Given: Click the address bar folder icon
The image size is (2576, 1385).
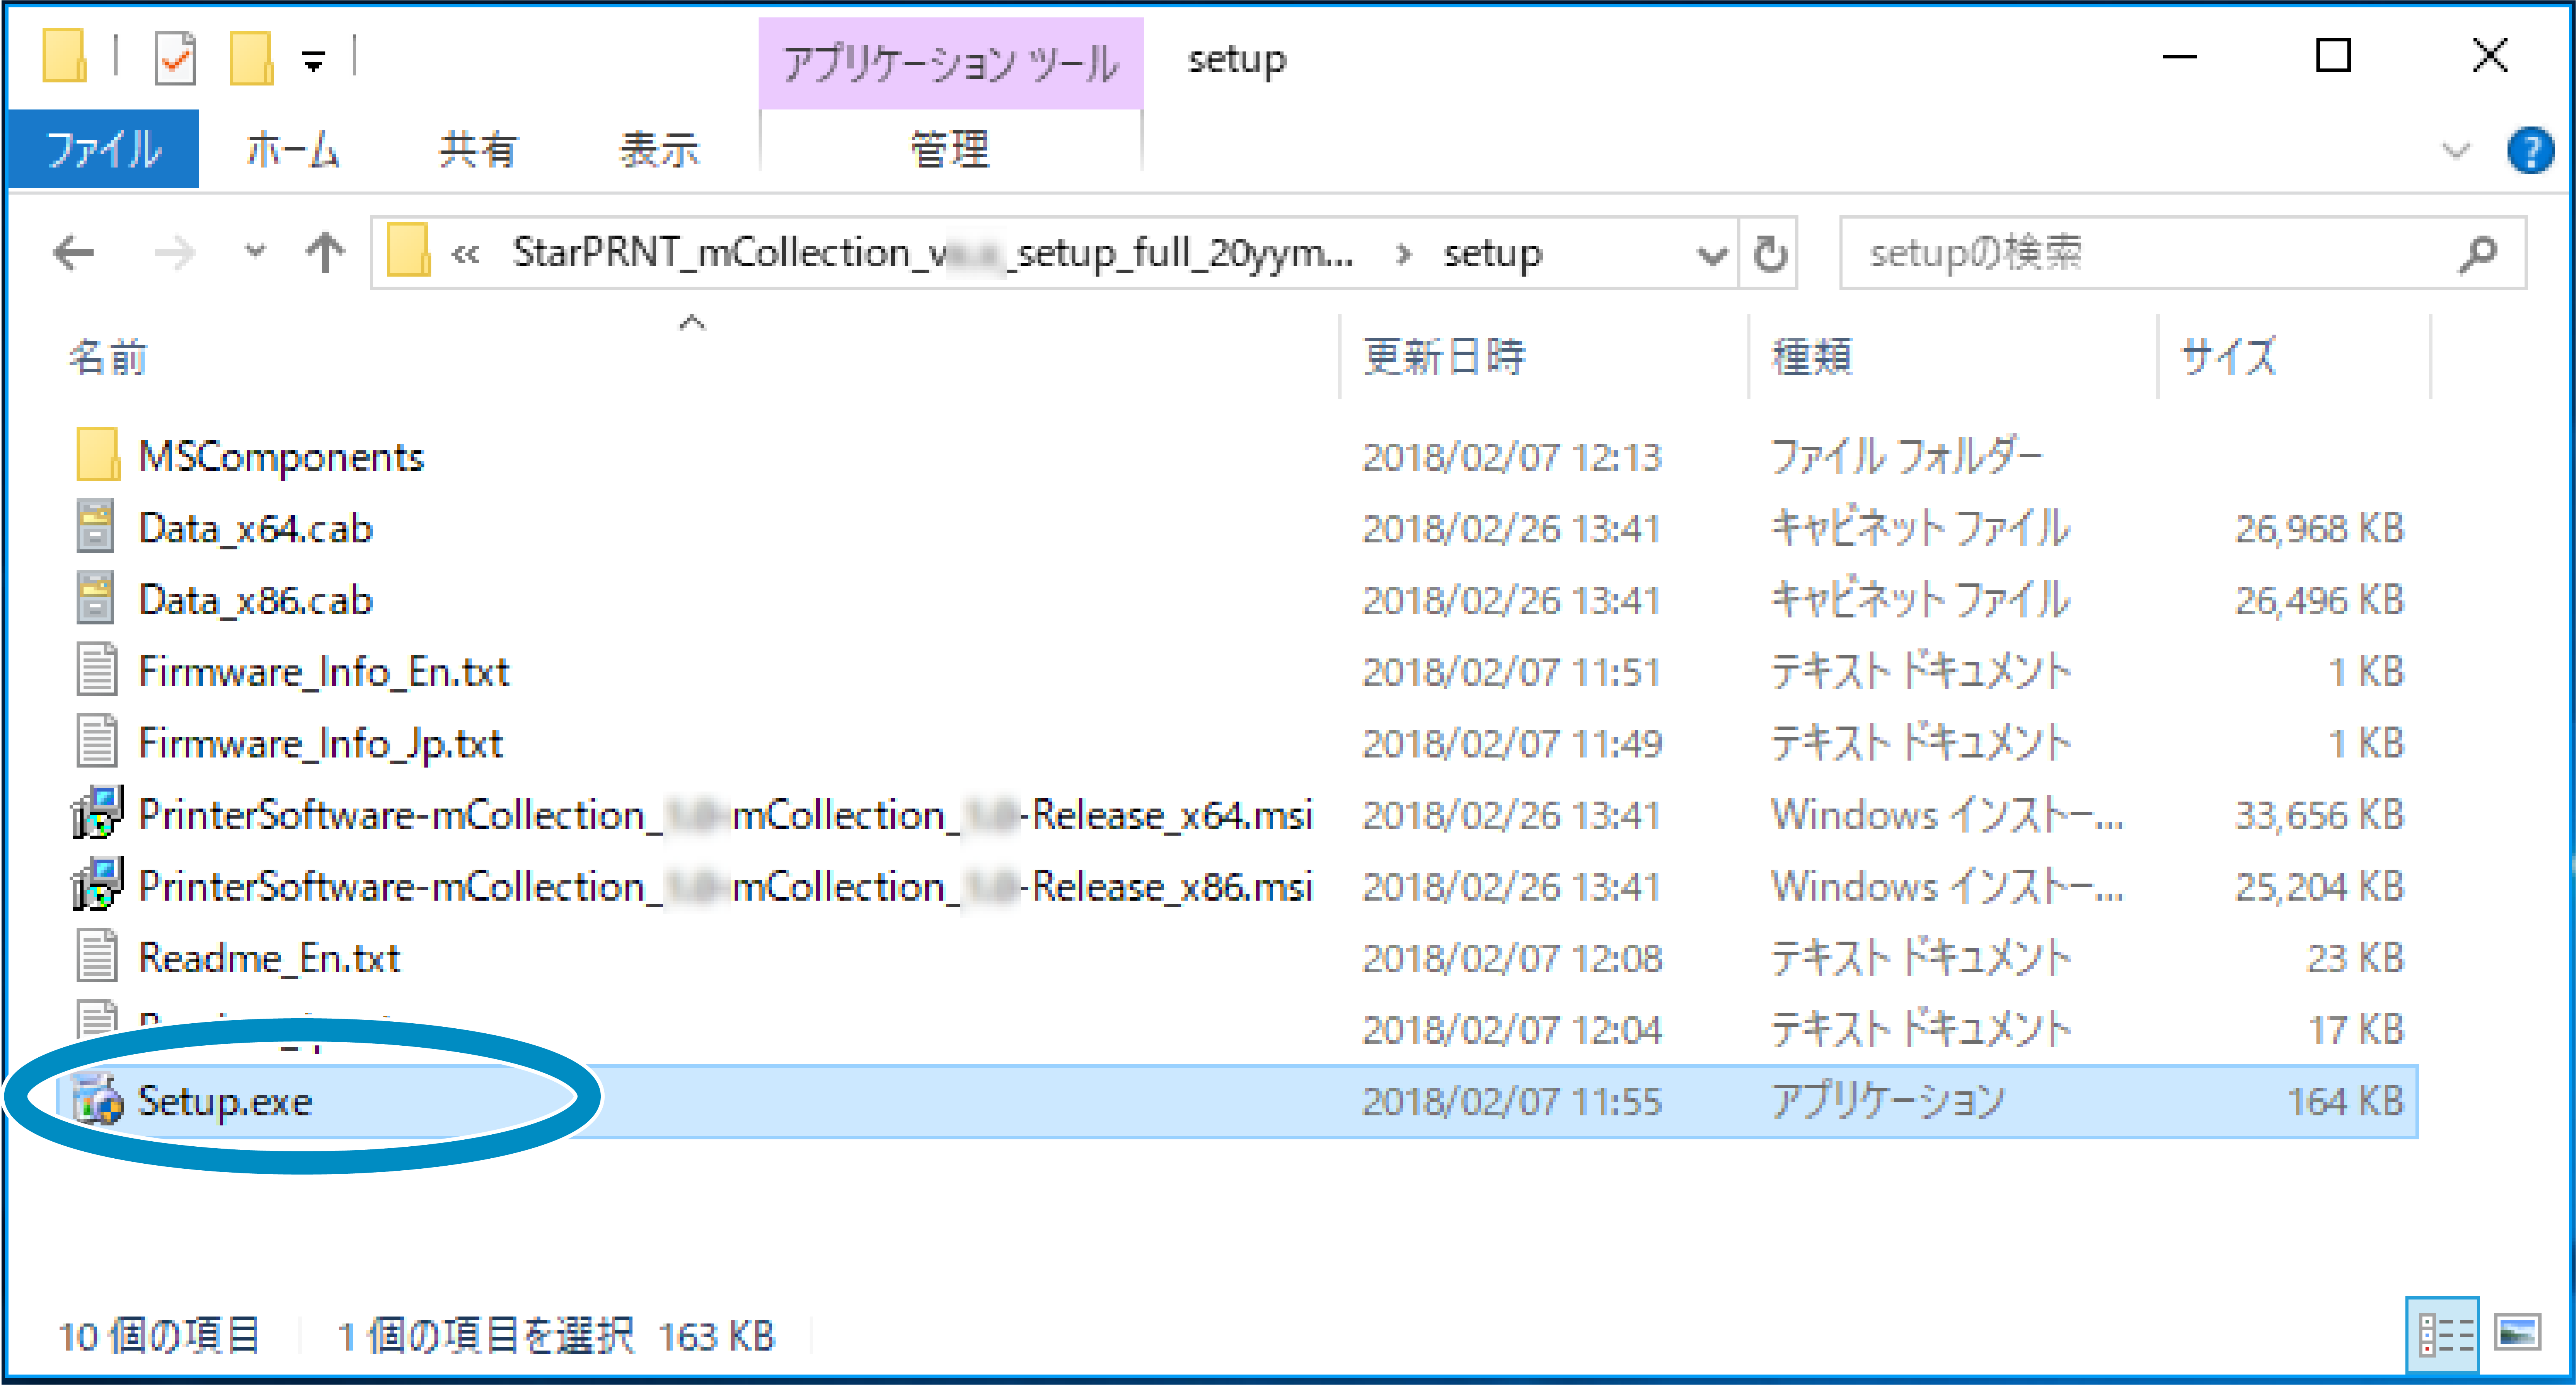Looking at the screenshot, I should 408,250.
